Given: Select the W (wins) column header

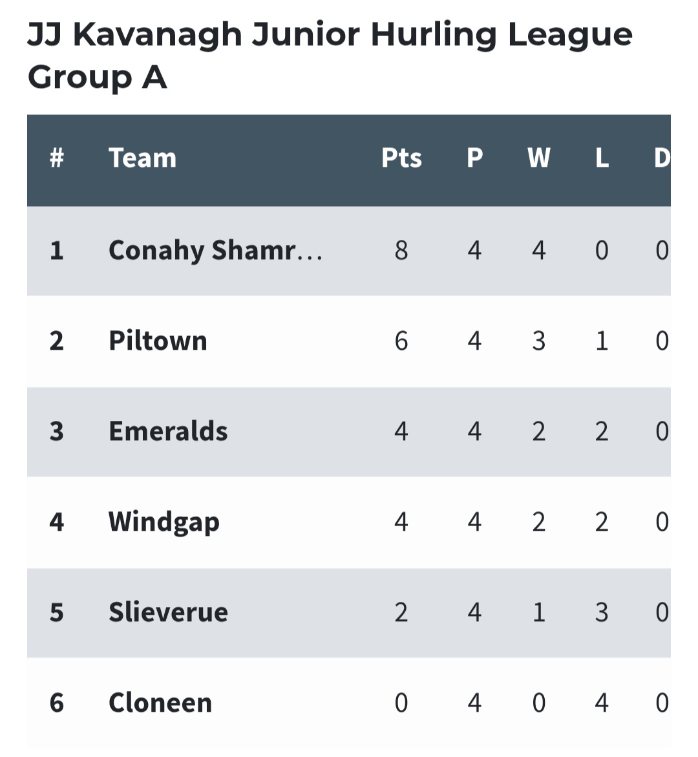Looking at the screenshot, I should point(538,158).
